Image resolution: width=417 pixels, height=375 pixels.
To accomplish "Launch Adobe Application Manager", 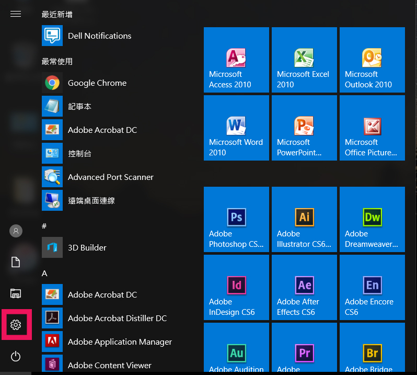I will pyautogui.click(x=107, y=342).
